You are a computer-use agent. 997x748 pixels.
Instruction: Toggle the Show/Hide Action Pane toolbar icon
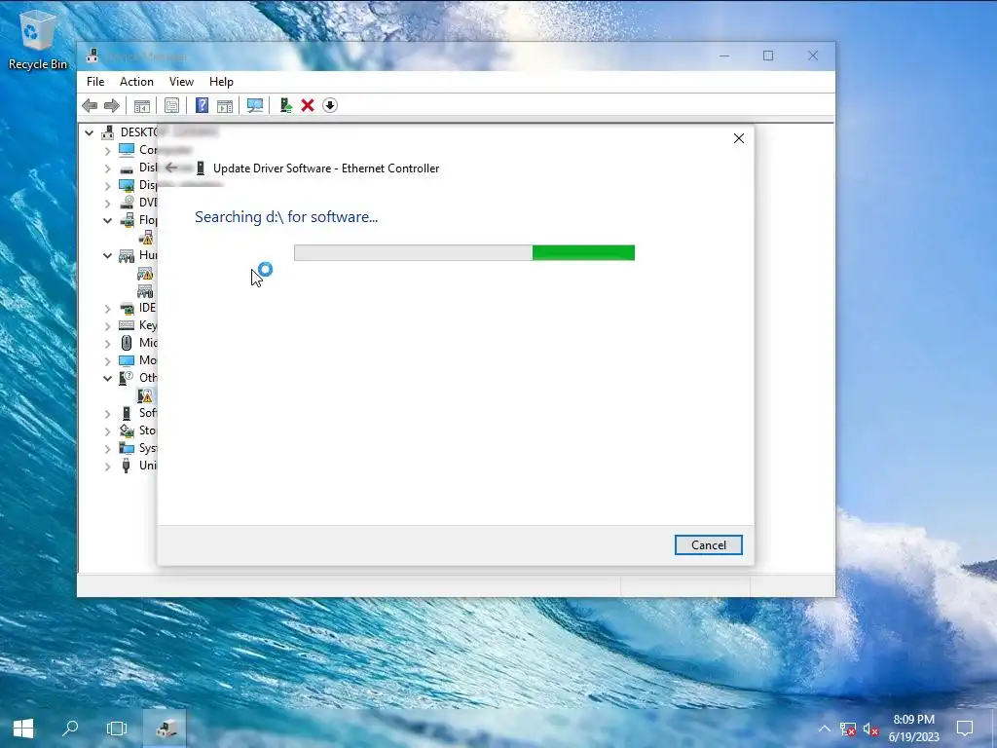225,105
